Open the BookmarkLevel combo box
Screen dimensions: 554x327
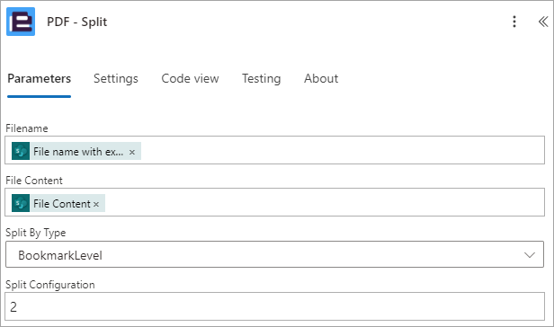[274, 254]
